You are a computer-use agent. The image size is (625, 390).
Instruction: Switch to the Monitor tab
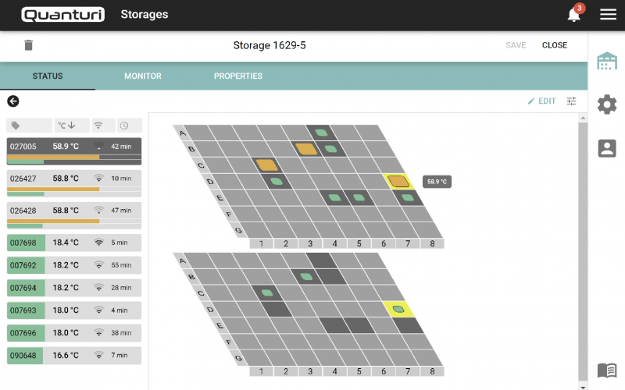143,76
